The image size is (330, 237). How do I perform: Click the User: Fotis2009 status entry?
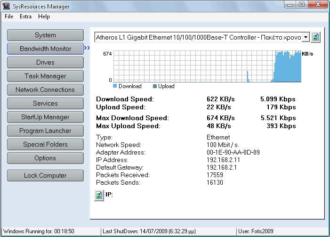pos(256,231)
